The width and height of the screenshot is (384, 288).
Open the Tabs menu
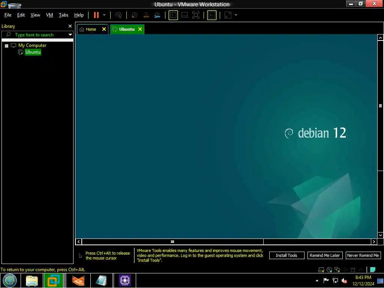[63, 15]
